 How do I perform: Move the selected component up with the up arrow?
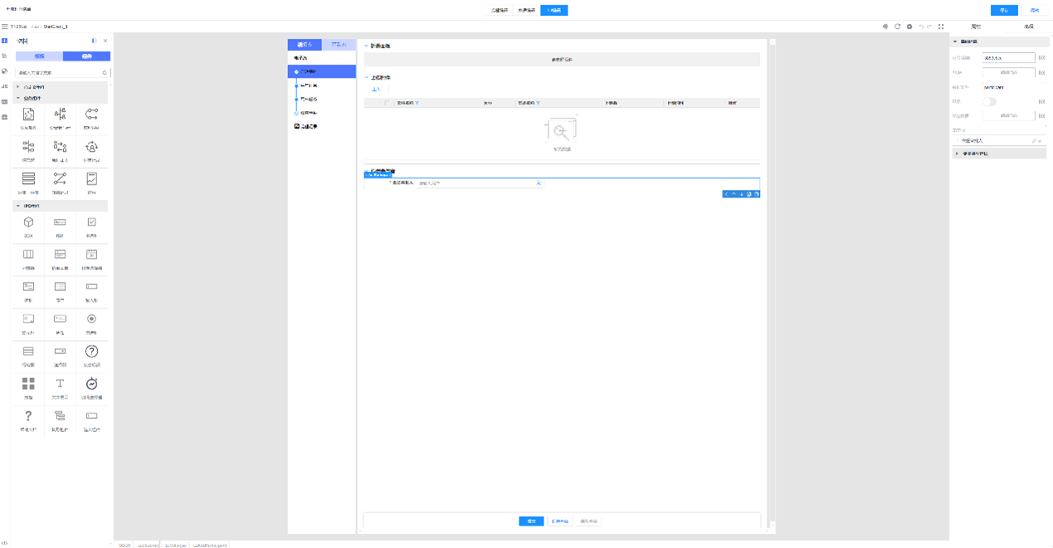pyautogui.click(x=734, y=194)
